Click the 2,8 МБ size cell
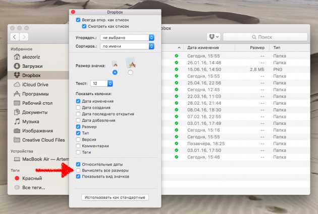Screen dimensions: 318x214 [x=257, y=69]
